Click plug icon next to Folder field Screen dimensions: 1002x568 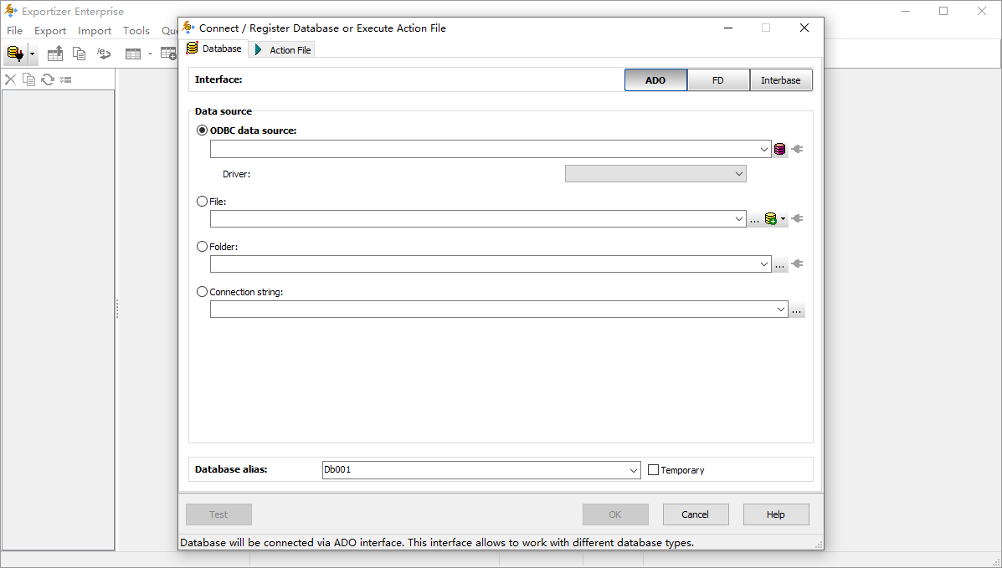[797, 264]
